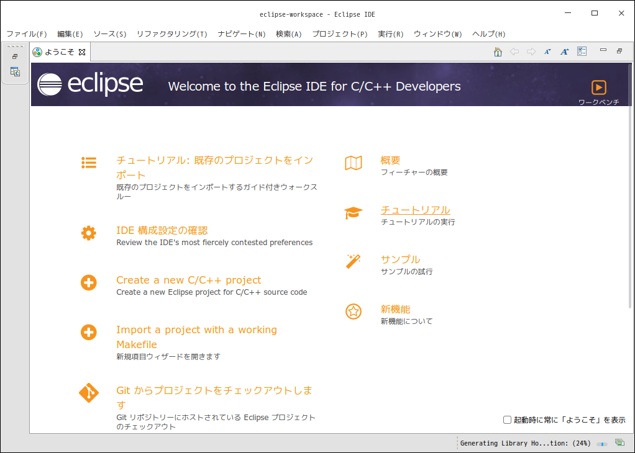The width and height of the screenshot is (635, 453).
Task: Click the reduce font size icon
Action: point(547,52)
